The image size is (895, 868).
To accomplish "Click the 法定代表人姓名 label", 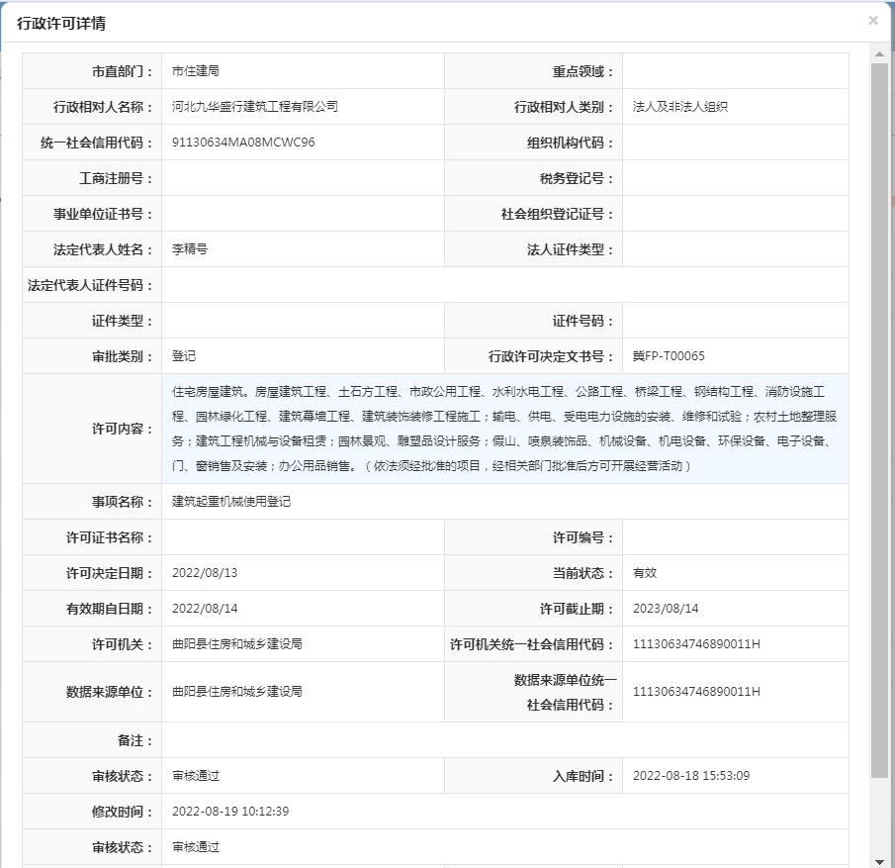I will pos(103,249).
